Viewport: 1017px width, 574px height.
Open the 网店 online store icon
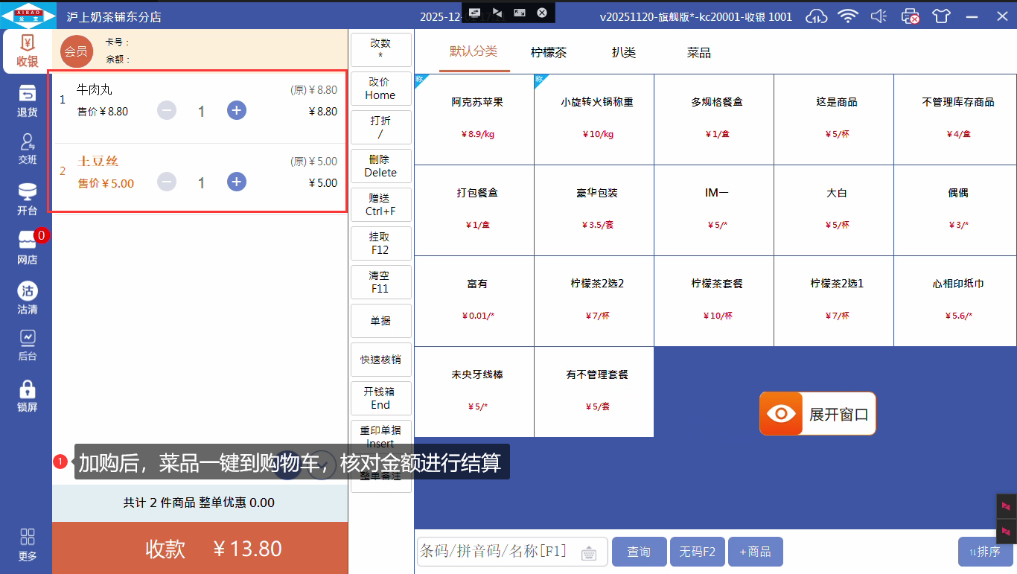tap(27, 248)
